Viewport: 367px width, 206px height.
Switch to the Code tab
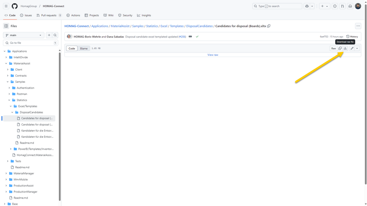click(x=10, y=15)
